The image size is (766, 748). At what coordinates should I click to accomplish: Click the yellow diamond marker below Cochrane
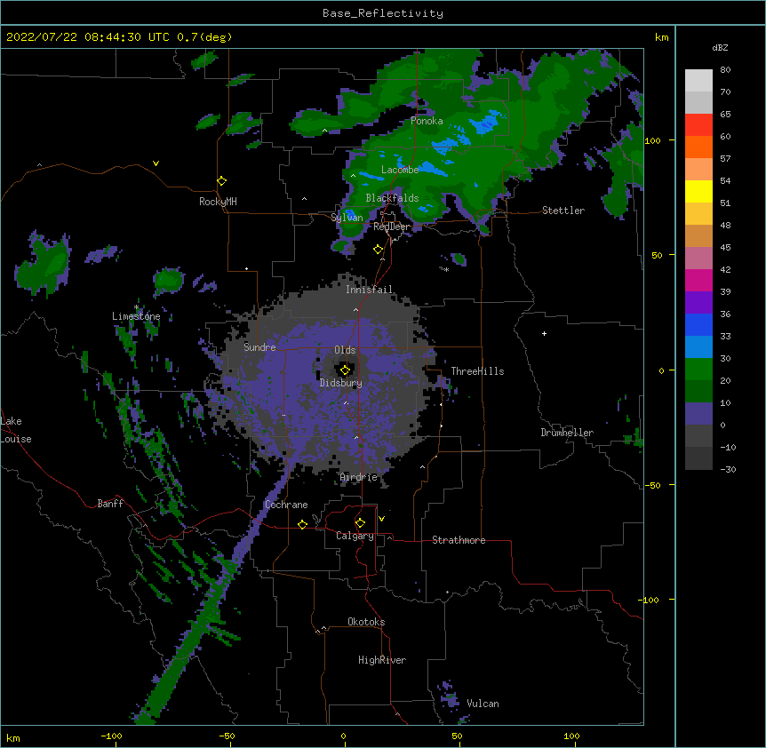pyautogui.click(x=302, y=524)
